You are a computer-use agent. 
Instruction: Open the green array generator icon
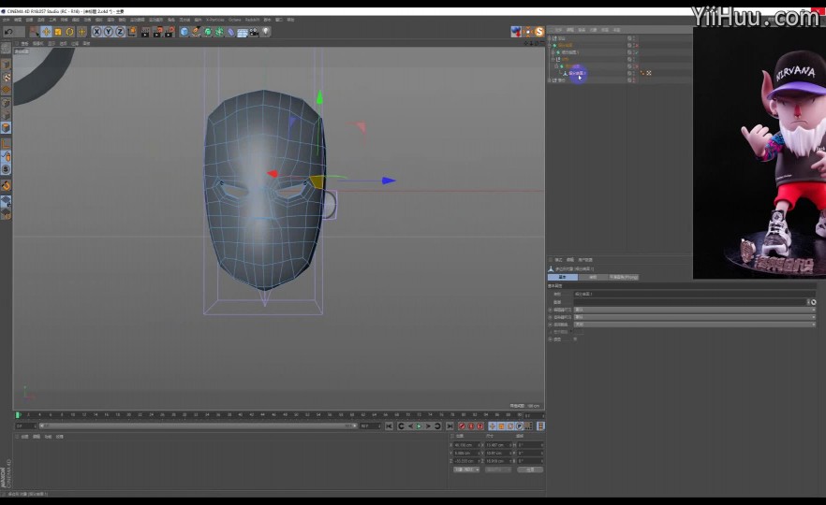pos(219,32)
